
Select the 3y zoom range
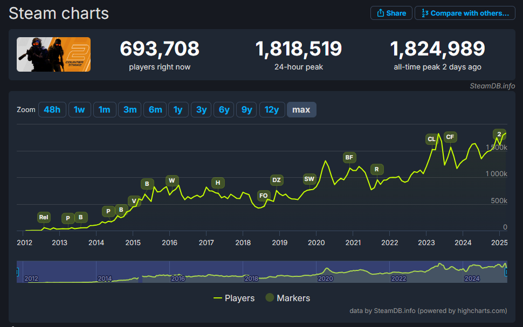201,110
